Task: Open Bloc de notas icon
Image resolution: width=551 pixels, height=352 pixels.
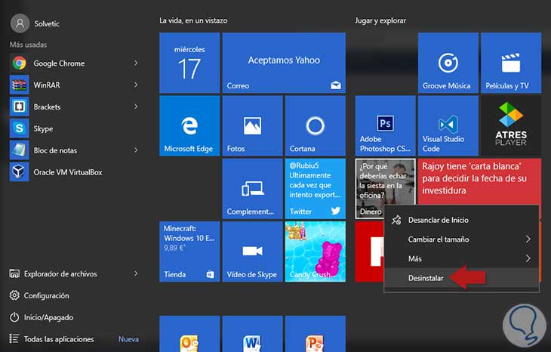Action: click(20, 150)
